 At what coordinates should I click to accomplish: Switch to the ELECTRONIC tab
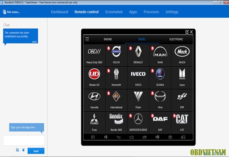(176, 39)
